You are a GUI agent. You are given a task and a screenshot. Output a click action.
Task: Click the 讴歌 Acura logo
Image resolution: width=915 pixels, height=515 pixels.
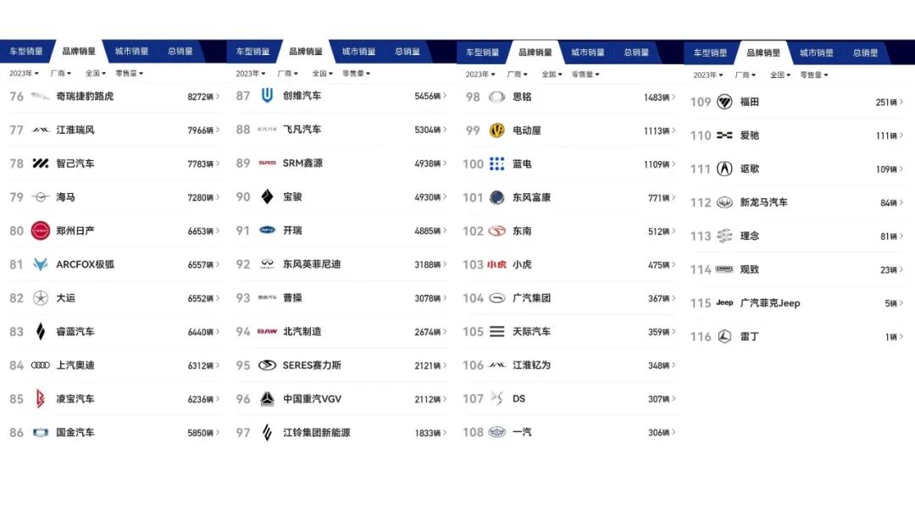[x=724, y=169]
